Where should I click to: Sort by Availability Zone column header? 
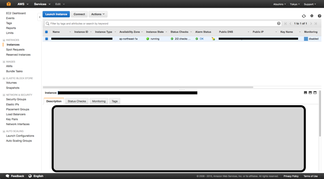click(130, 32)
